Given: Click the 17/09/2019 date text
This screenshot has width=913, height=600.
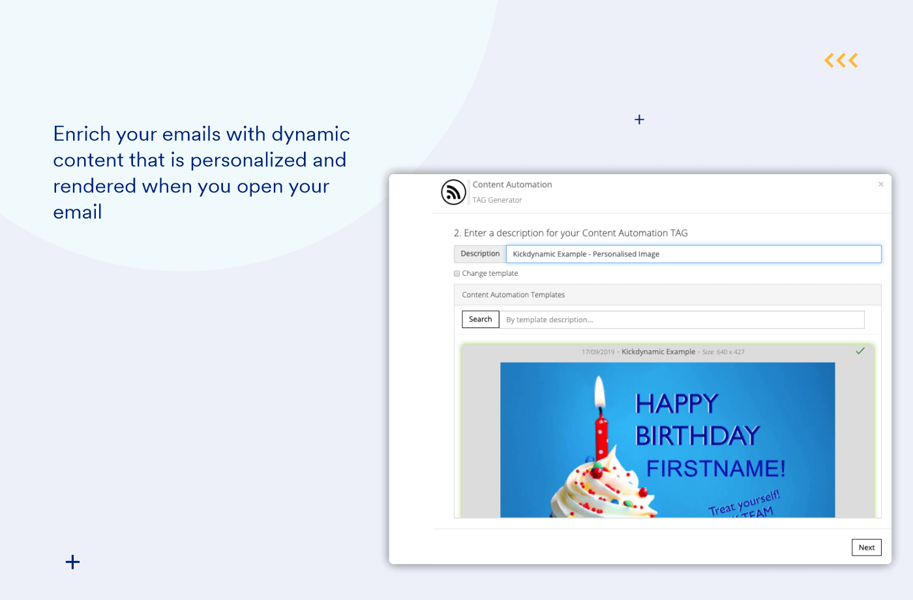Looking at the screenshot, I should click(598, 352).
